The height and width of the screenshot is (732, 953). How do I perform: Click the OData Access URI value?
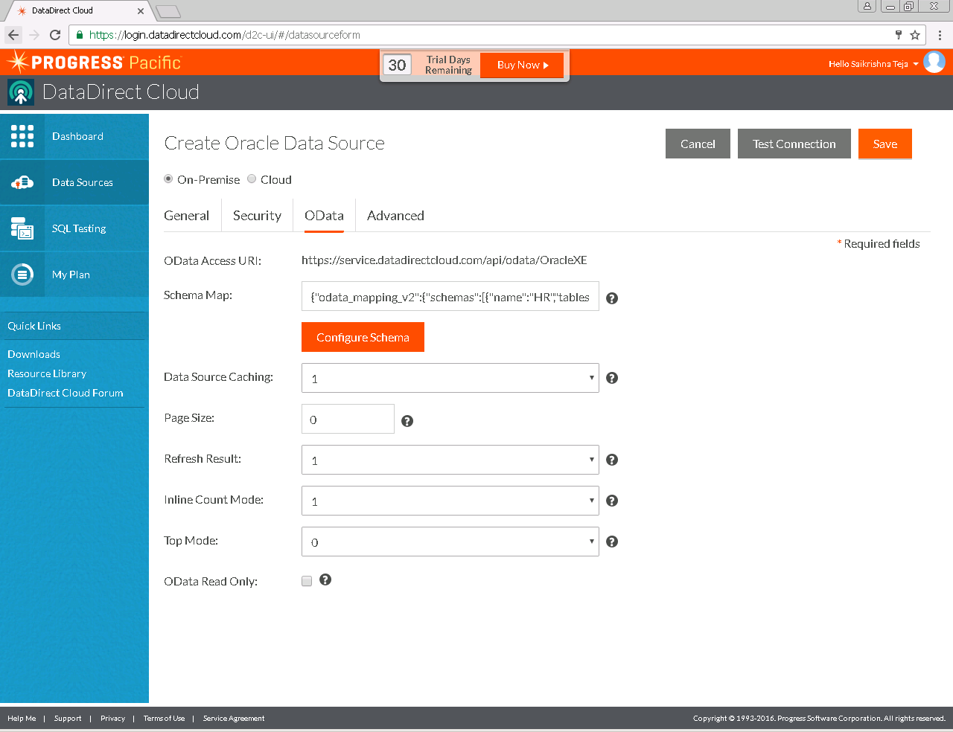[444, 260]
